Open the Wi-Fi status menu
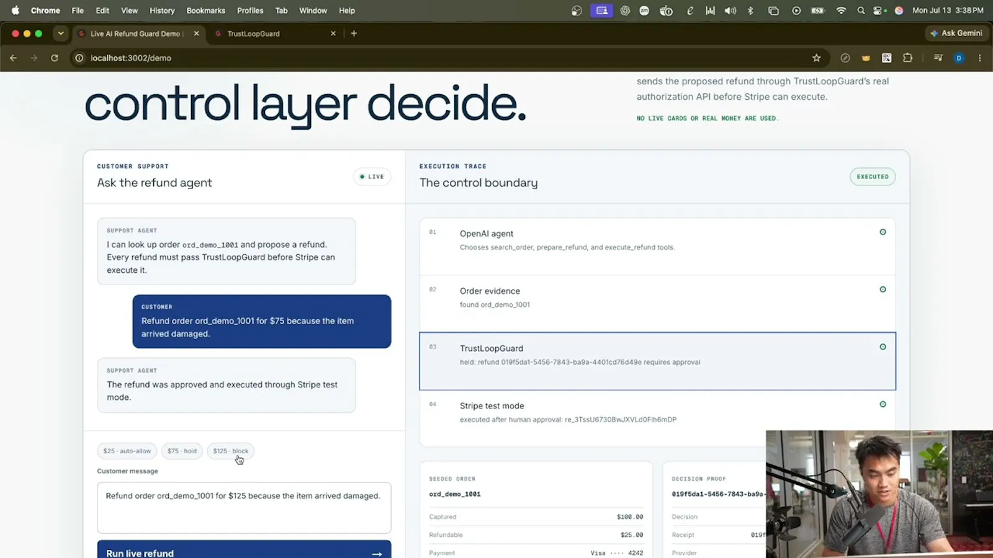Image resolution: width=993 pixels, height=558 pixels. click(841, 11)
